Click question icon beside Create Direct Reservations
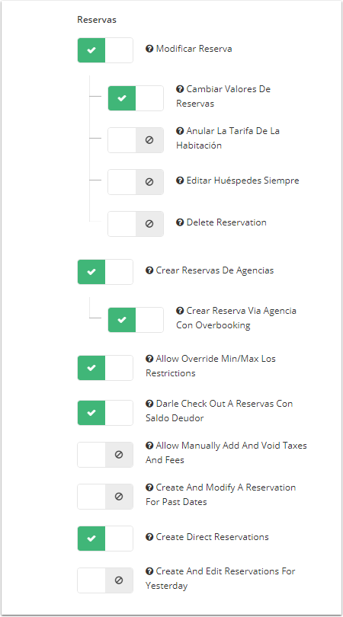This screenshot has width=343, height=617. pos(149,538)
